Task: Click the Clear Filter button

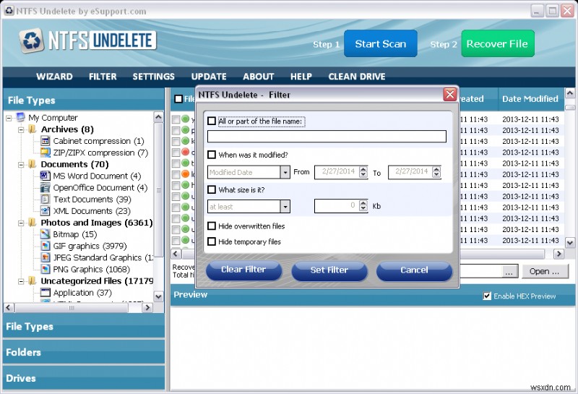Action: click(243, 270)
